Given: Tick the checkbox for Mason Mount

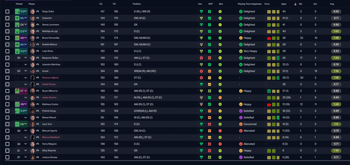Looking at the screenshot, I should (7, 118).
